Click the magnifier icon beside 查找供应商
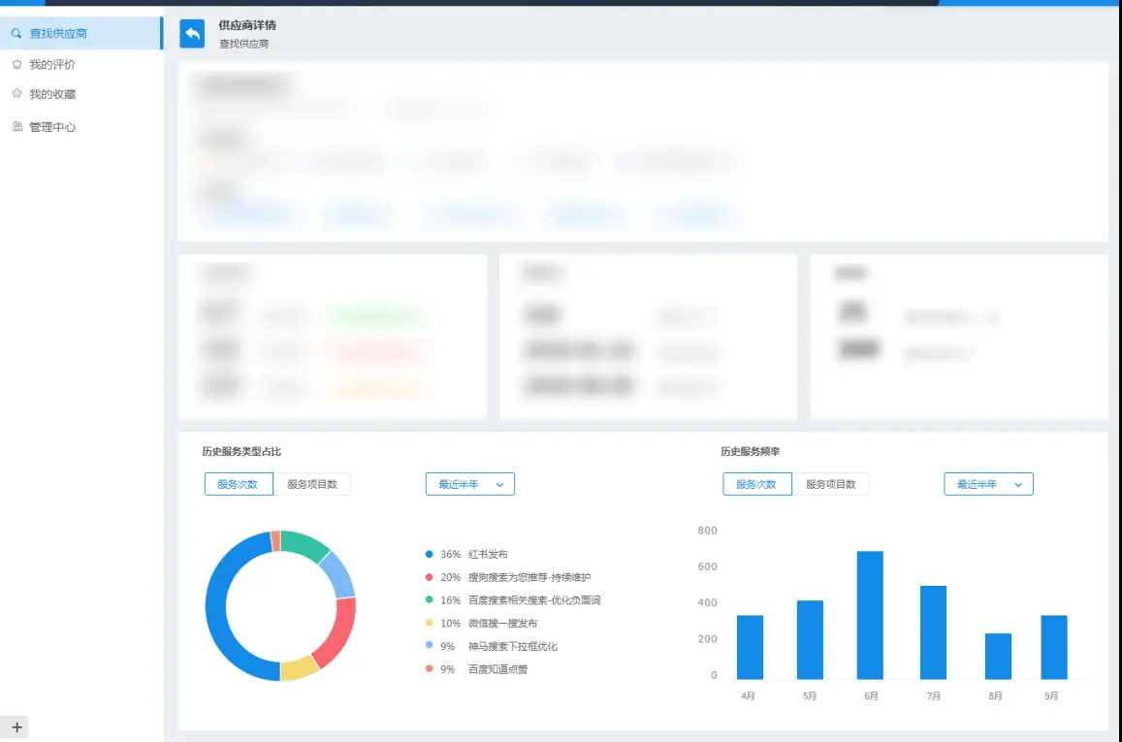 [16, 33]
